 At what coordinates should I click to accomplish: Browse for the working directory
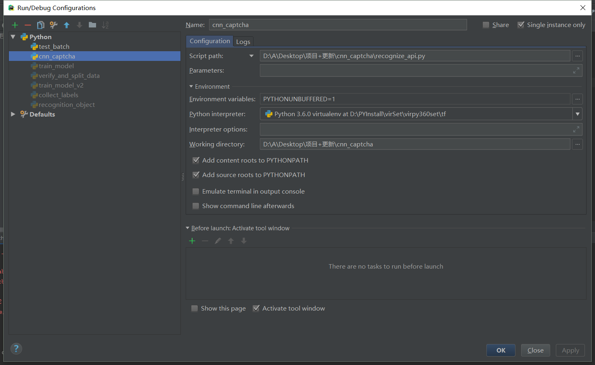pos(578,144)
